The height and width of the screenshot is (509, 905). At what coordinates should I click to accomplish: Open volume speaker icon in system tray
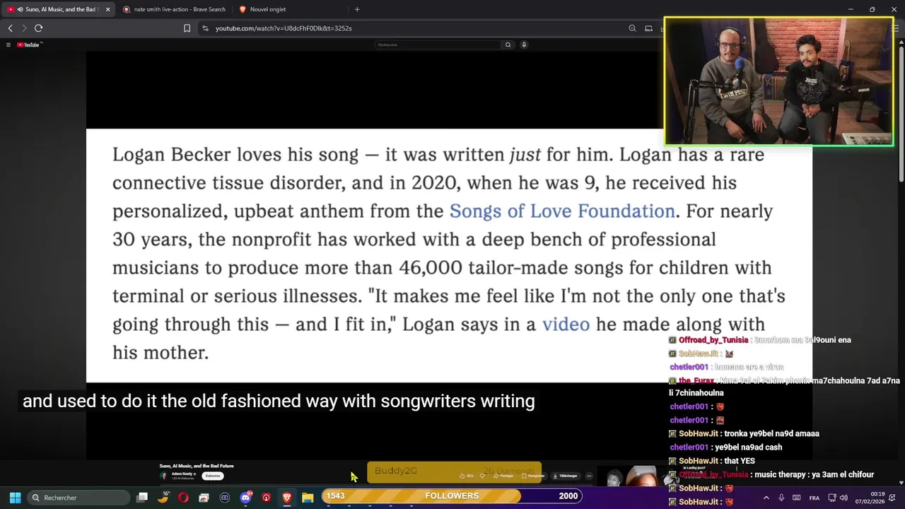pos(843,498)
